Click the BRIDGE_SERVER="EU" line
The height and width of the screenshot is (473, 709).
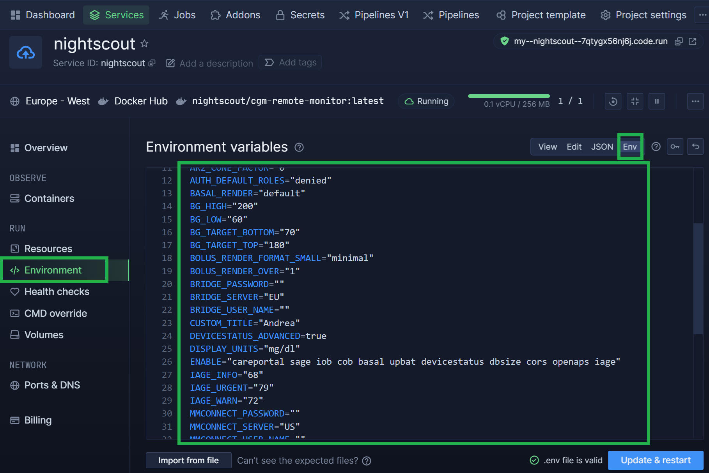pos(237,297)
